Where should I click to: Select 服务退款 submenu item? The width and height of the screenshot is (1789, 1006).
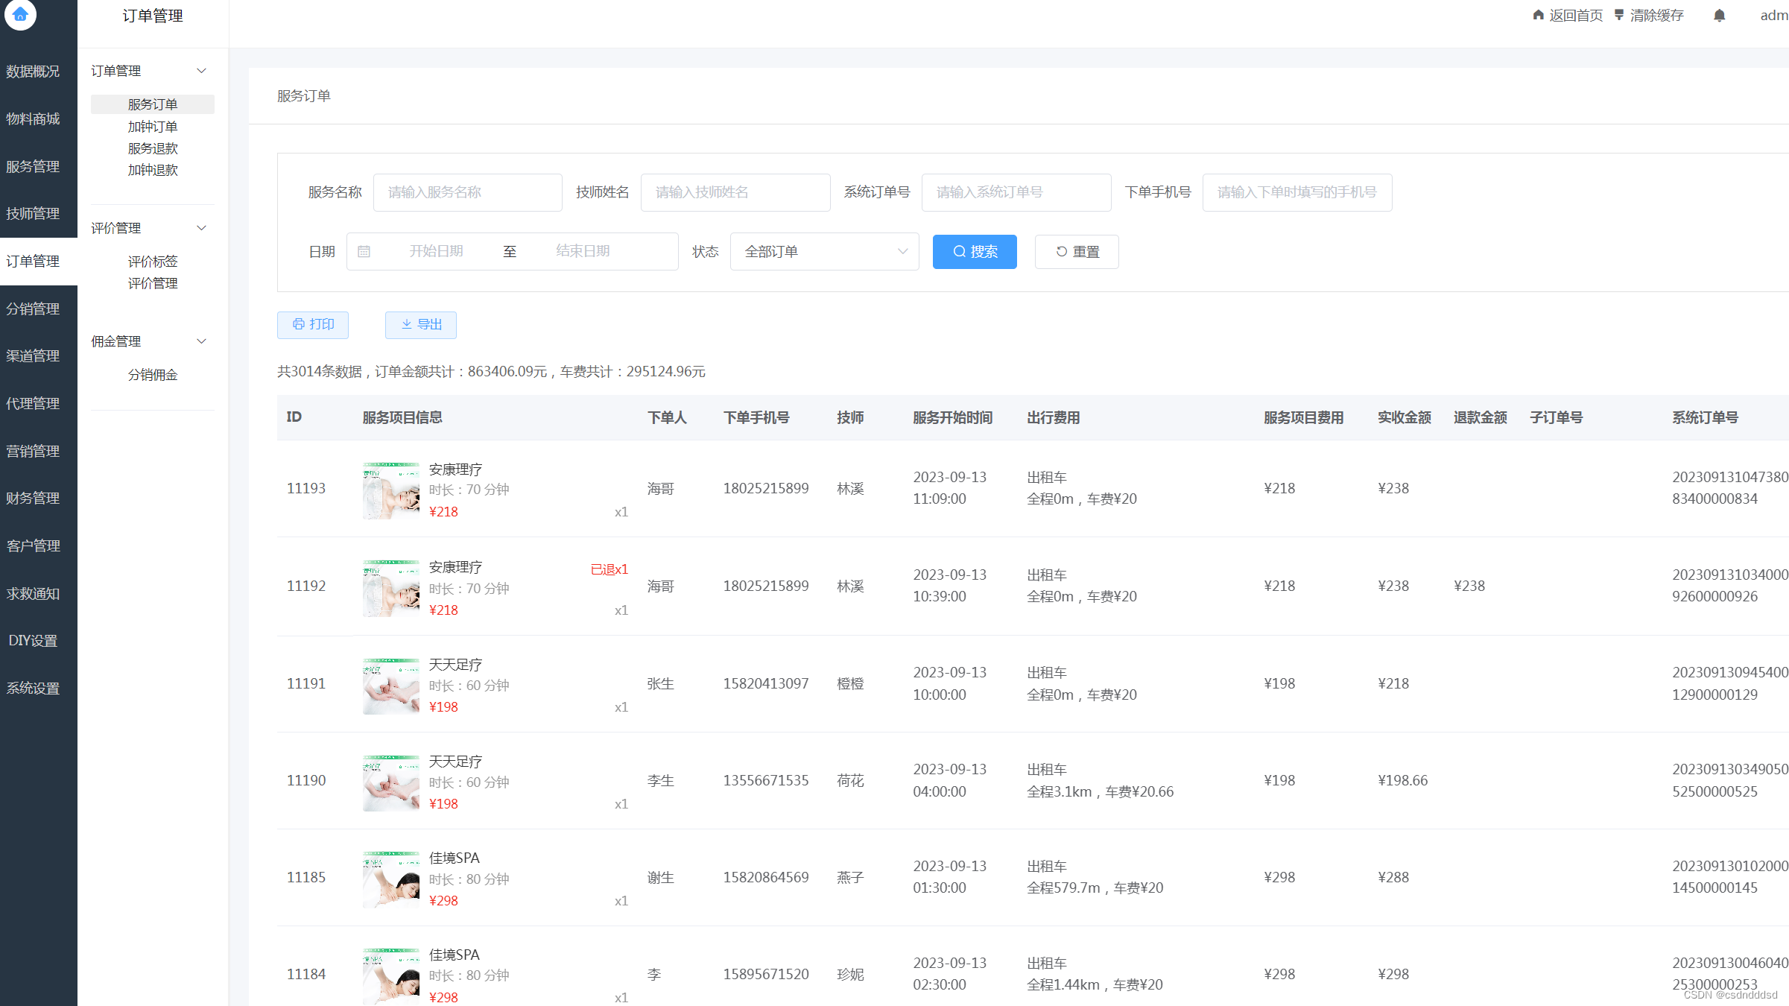153,148
